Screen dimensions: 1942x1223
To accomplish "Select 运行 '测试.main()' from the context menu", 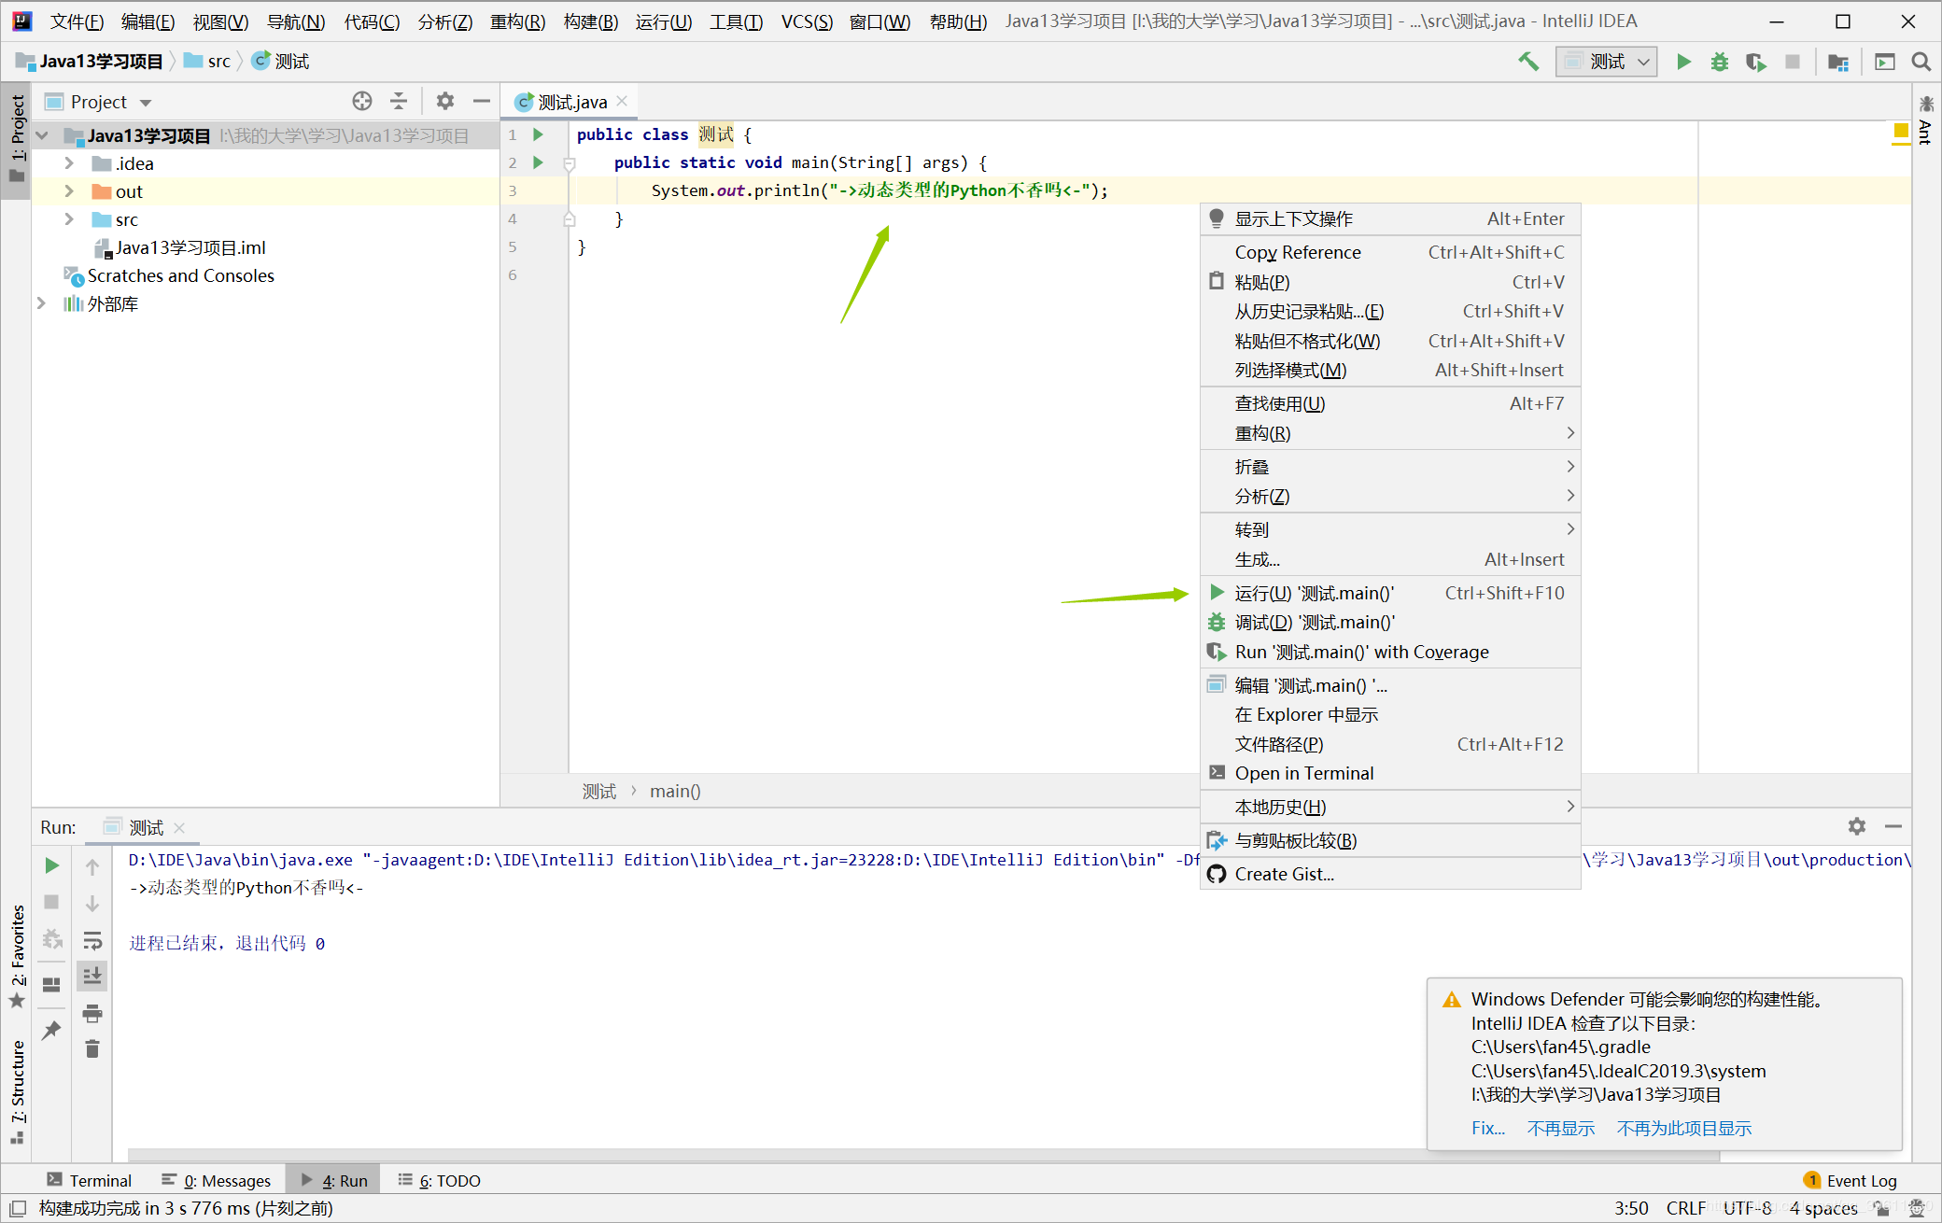I will tap(1314, 593).
